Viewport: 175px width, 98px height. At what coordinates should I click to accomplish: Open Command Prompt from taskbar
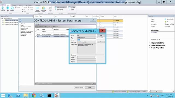[x=49, y=96]
